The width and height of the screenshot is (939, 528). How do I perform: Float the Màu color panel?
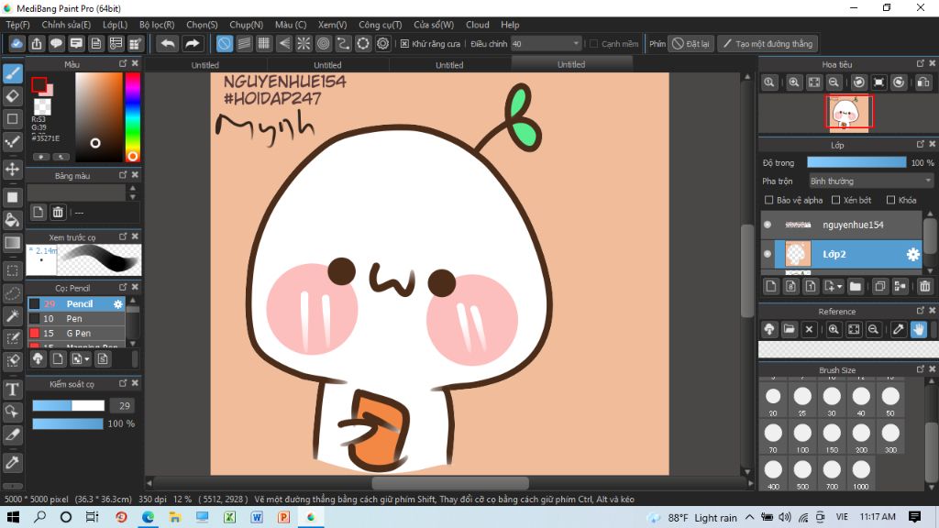(x=123, y=63)
